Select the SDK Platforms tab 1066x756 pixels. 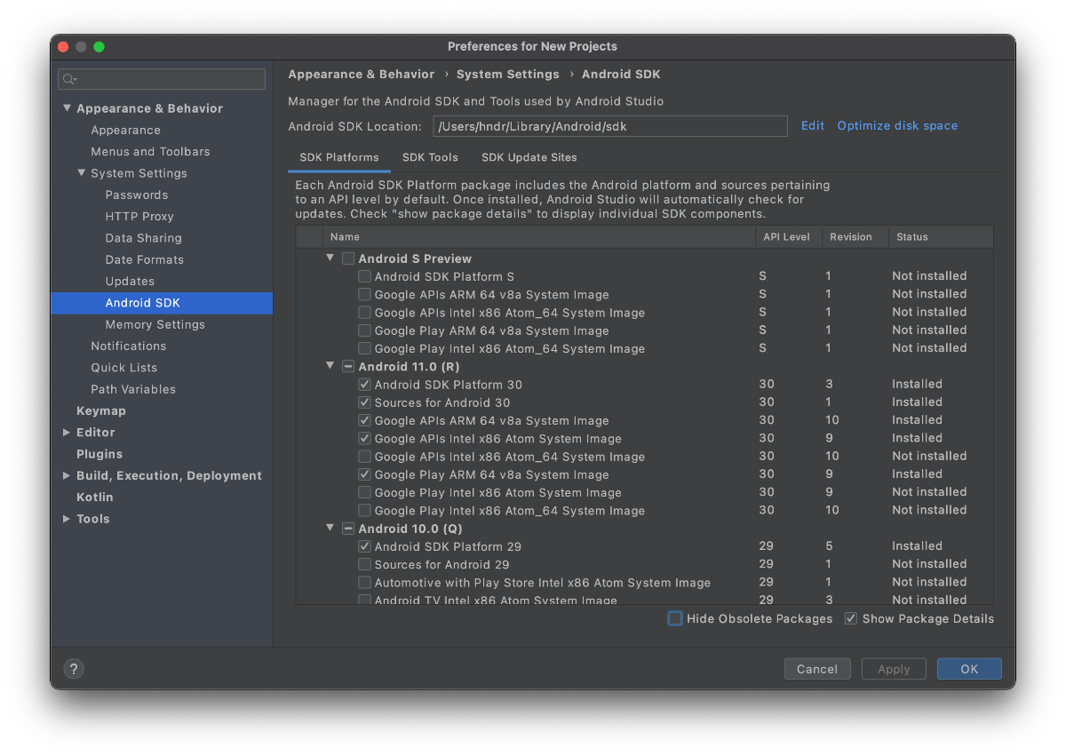tap(339, 157)
